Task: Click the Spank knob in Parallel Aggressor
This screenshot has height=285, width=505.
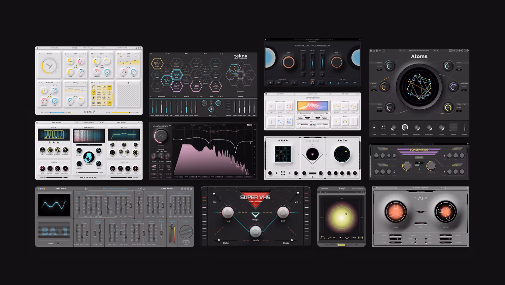Action: point(289,62)
